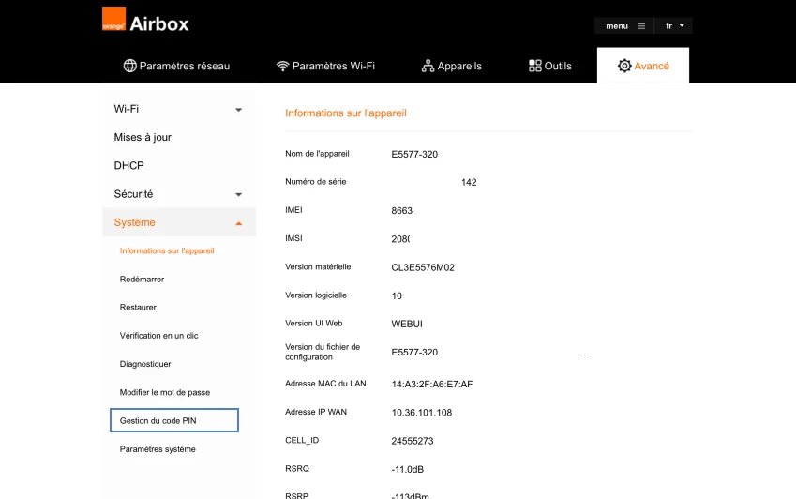This screenshot has width=796, height=499.
Task: Click the Appareils devices icon
Action: point(428,66)
